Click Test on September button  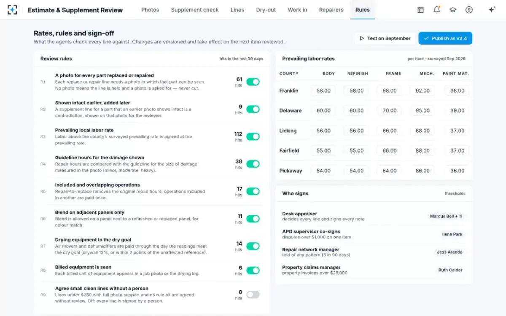(385, 38)
